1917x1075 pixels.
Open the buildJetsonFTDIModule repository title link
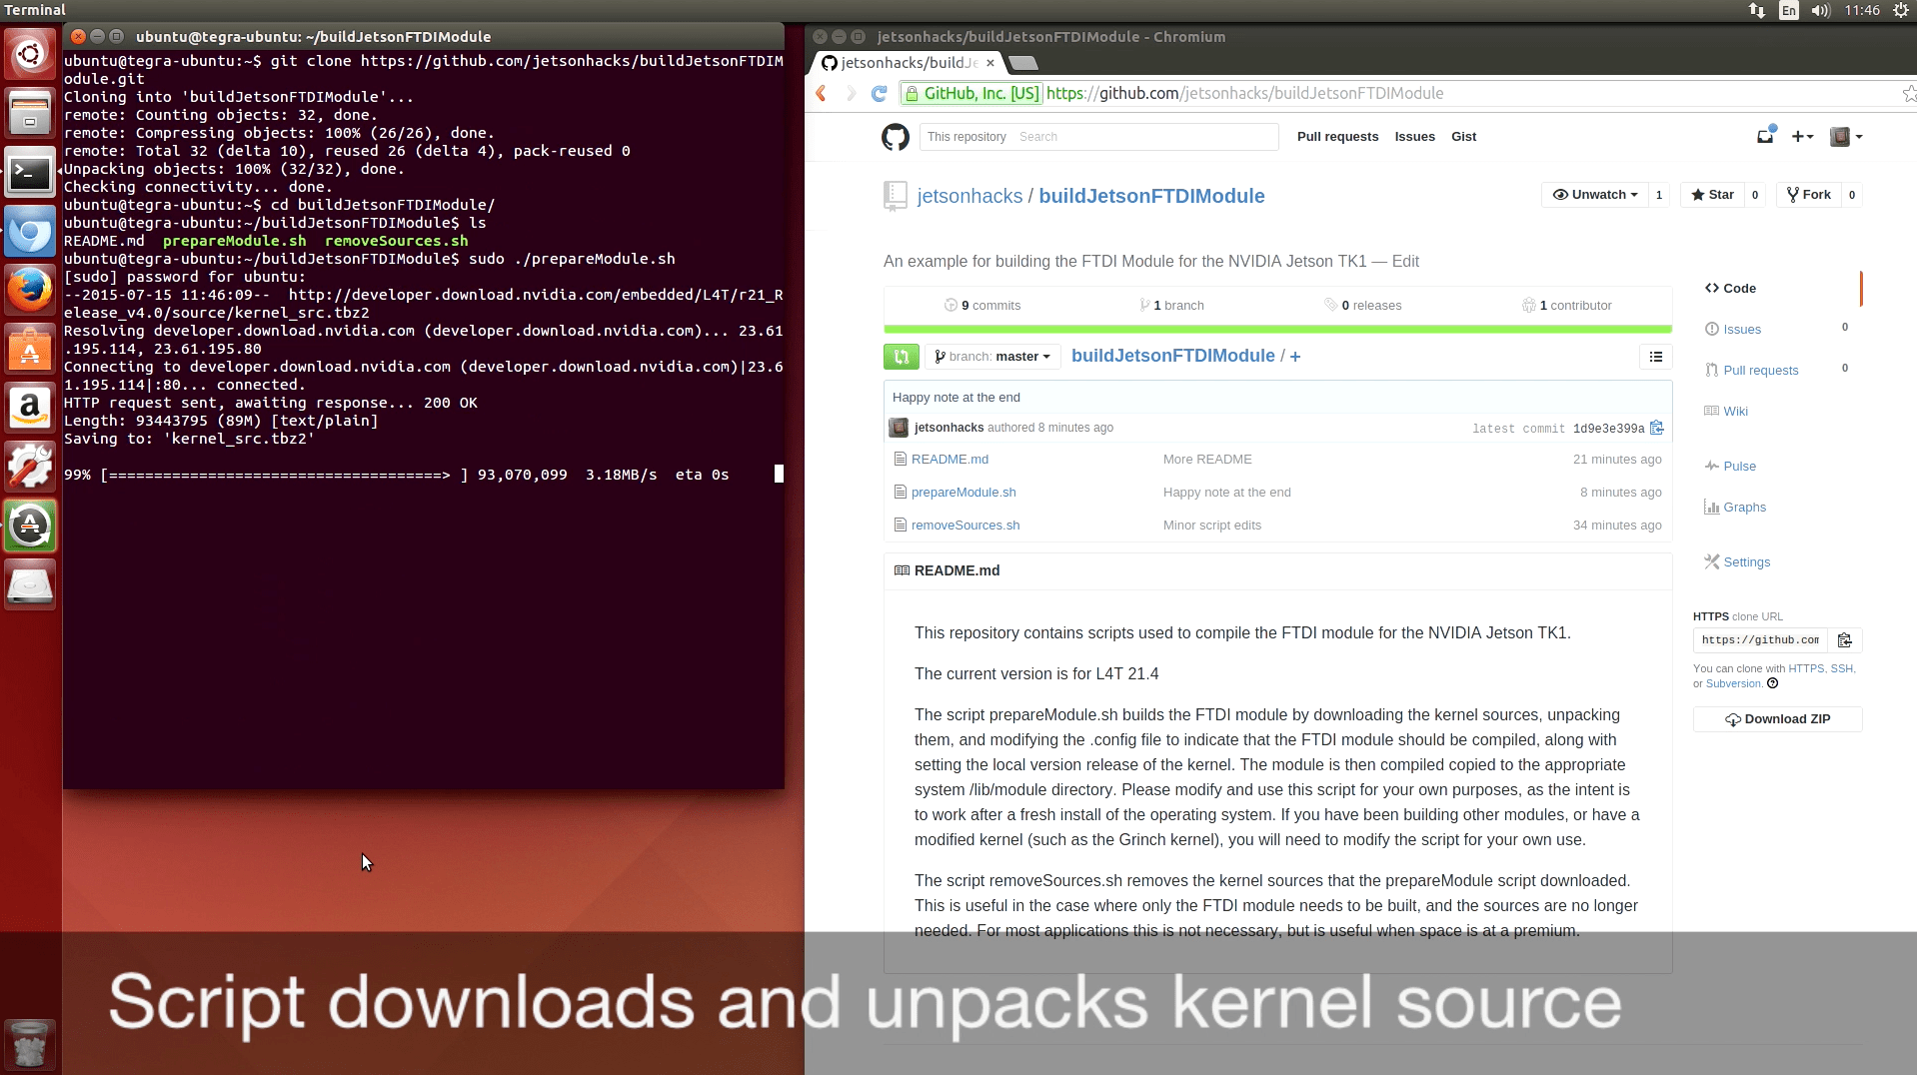click(1151, 196)
